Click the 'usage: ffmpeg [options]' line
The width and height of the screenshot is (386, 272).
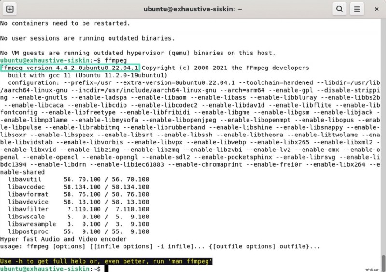(160, 246)
